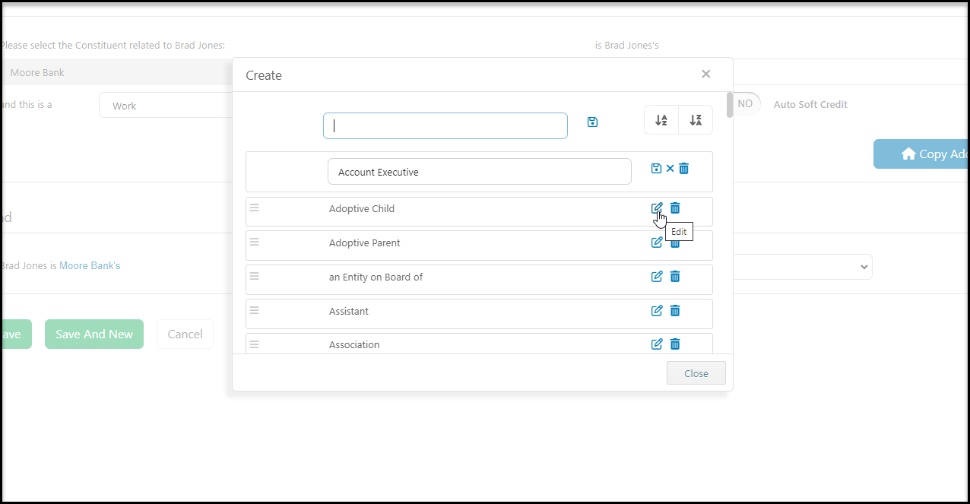Edit the Adoptive Parent entry
This screenshot has width=970, height=504.
(x=657, y=242)
